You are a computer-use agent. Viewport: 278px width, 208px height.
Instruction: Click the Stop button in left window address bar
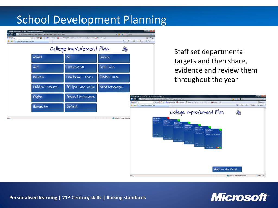point(125,34)
